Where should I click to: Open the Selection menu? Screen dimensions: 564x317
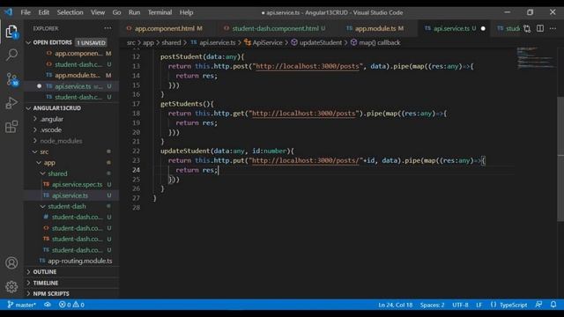click(70, 12)
